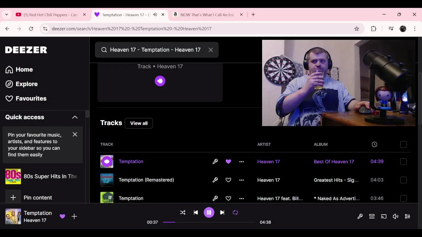422x237 pixels.
Task: Skip to the next track
Action: tap(222, 213)
